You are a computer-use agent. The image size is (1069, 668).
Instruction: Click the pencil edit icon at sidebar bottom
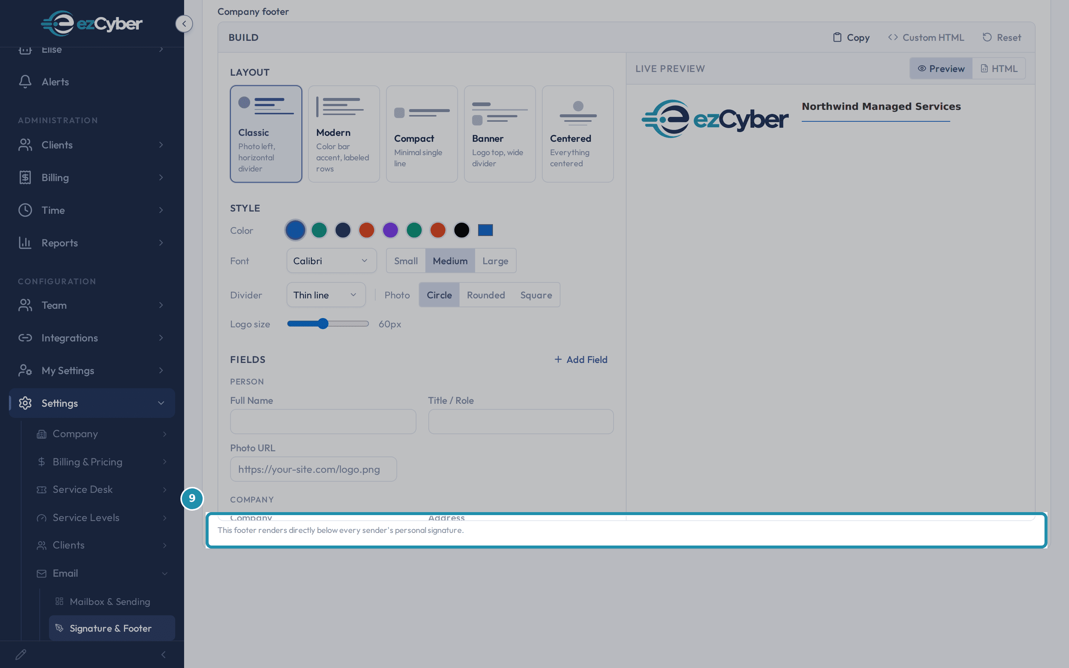[x=21, y=654]
